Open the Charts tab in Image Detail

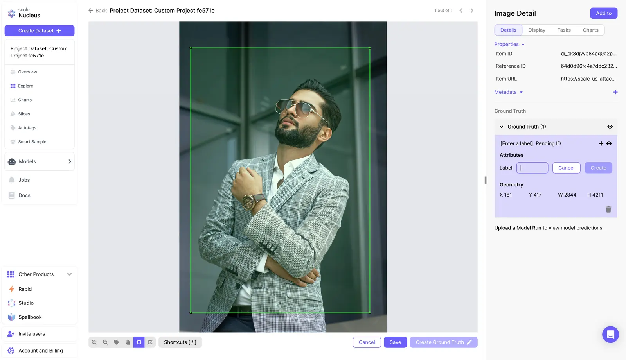pyautogui.click(x=590, y=30)
